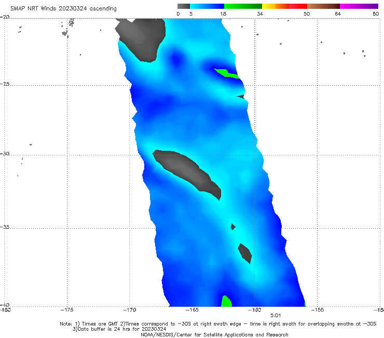Click the green patch at the swath bottom
Viewport: 384px width, 338px height.
(226, 302)
